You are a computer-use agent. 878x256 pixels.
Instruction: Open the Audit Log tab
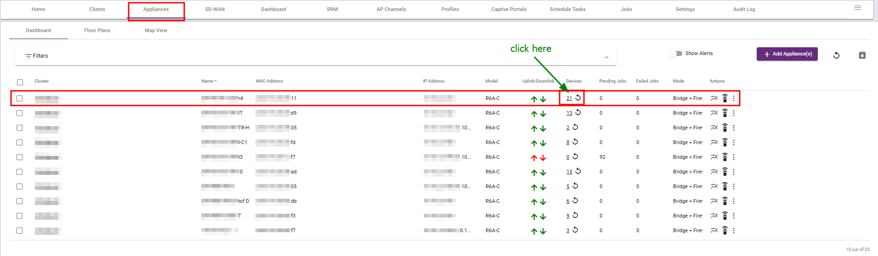click(744, 9)
